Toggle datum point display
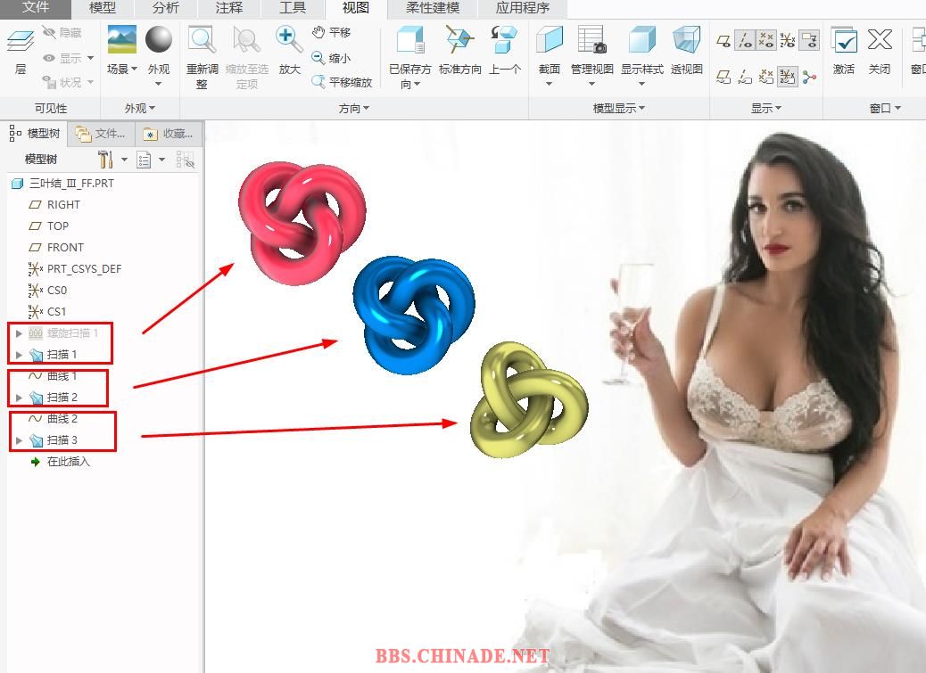Image resolution: width=926 pixels, height=673 pixels. coord(766,40)
